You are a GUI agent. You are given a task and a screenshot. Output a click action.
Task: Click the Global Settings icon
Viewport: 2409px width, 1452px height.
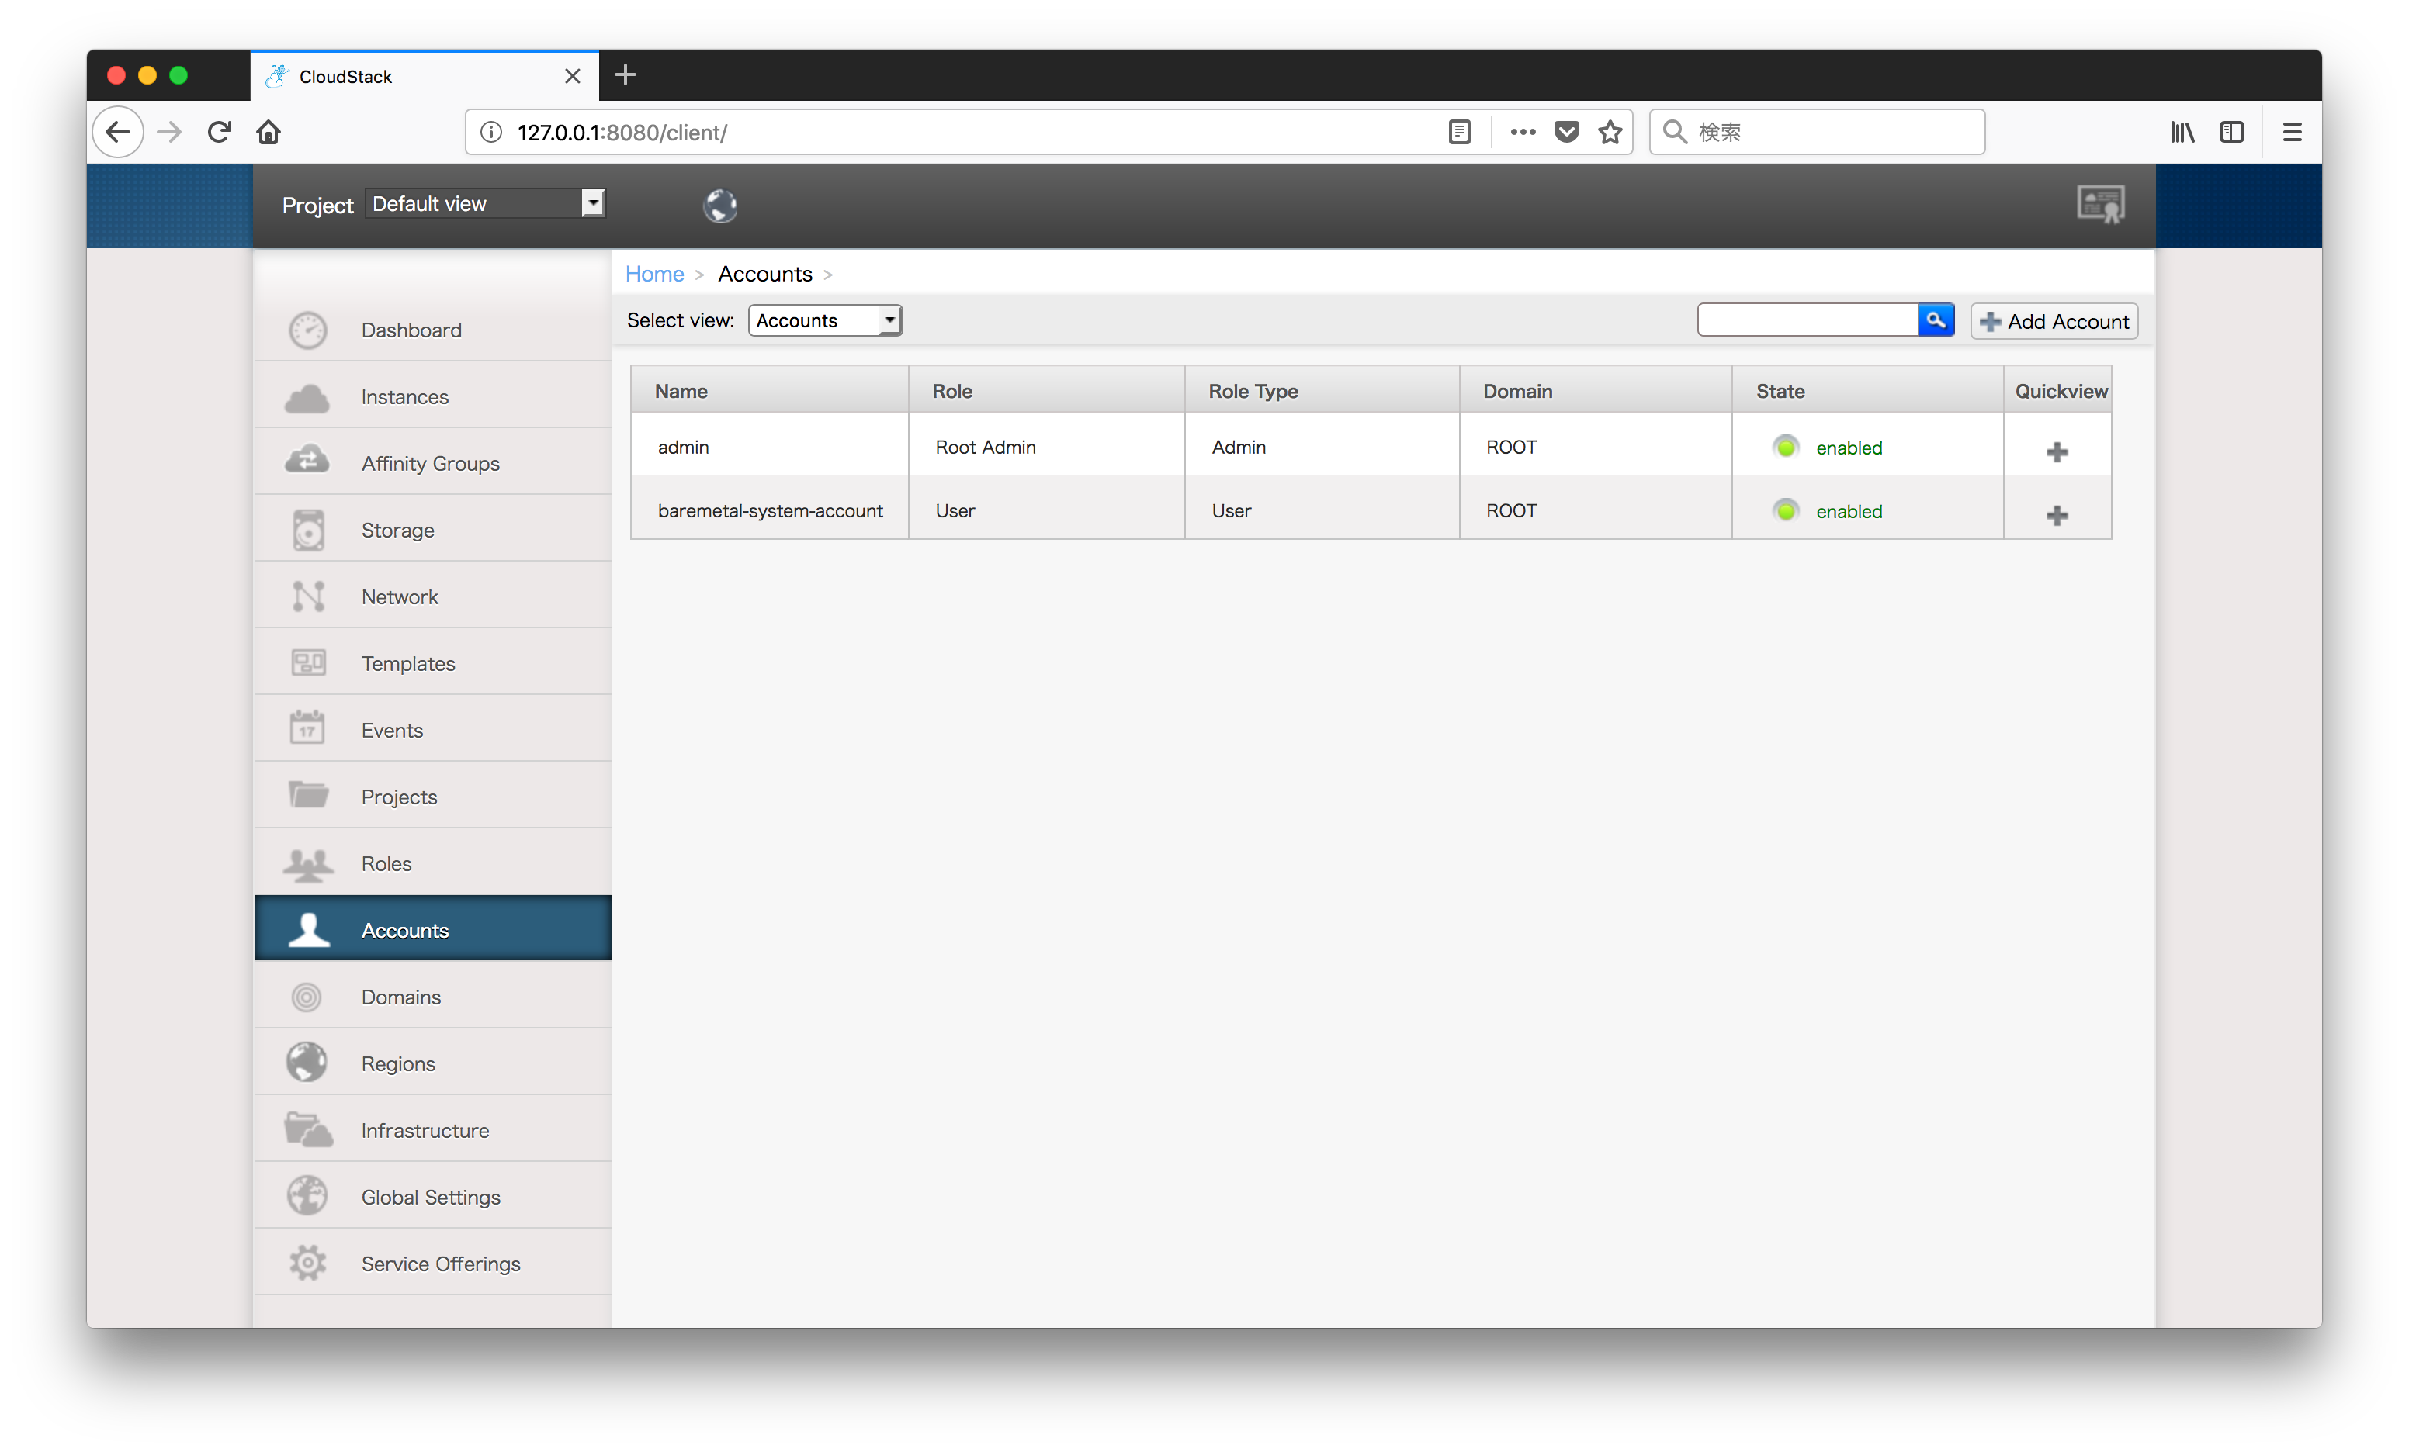[x=307, y=1197]
